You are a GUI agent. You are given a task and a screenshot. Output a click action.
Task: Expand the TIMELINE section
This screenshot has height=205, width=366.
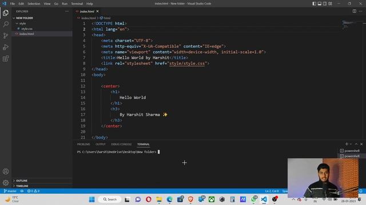pyautogui.click(x=22, y=186)
